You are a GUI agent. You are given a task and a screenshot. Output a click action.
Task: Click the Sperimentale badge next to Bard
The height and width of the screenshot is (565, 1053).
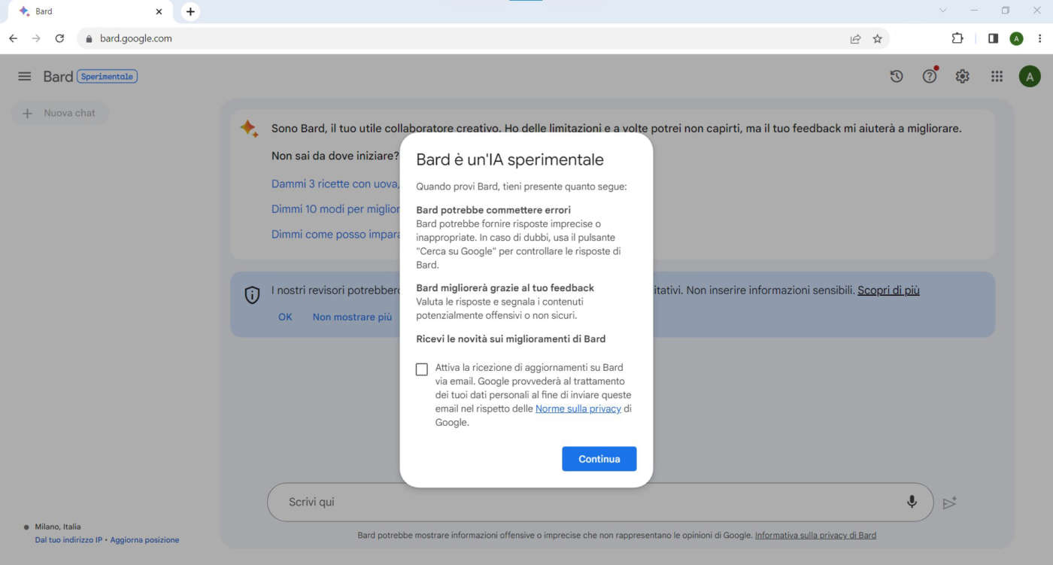point(108,77)
